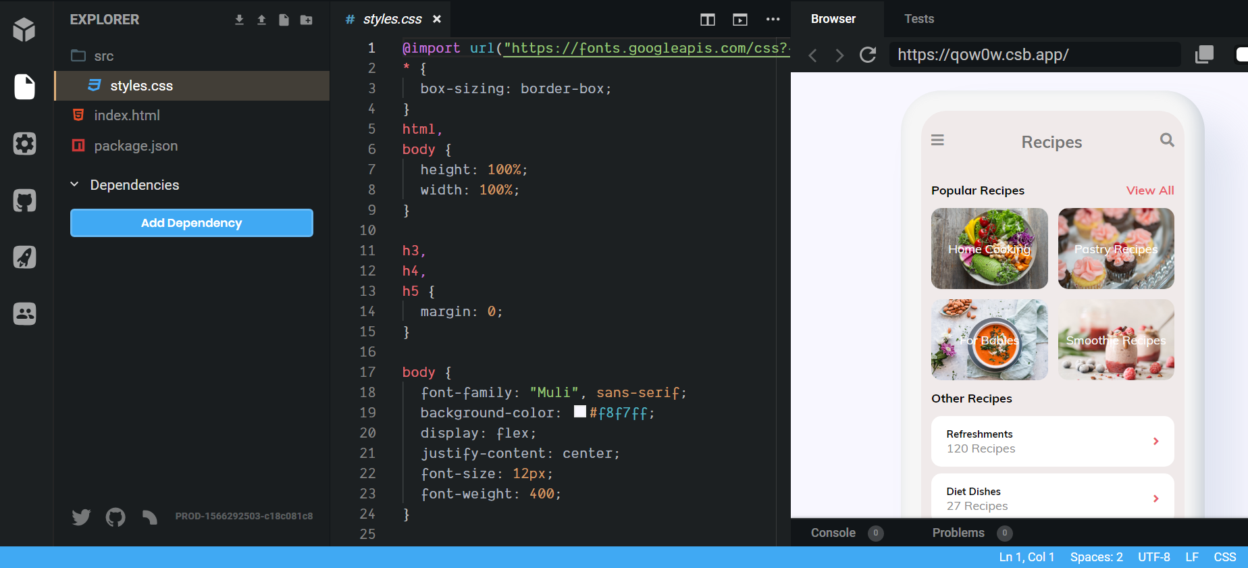Viewport: 1248px width, 568px height.
Task: Click the Add Dependency button
Action: pyautogui.click(x=191, y=223)
